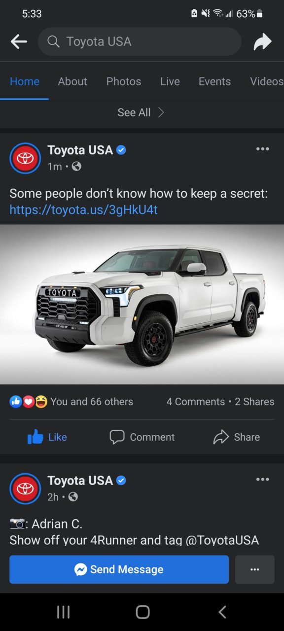Tap the Send Message button
This screenshot has height=631, width=284.
point(119,569)
